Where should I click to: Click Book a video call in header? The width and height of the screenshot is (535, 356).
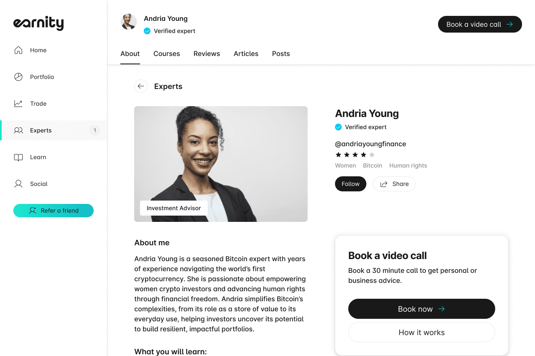[x=480, y=24]
